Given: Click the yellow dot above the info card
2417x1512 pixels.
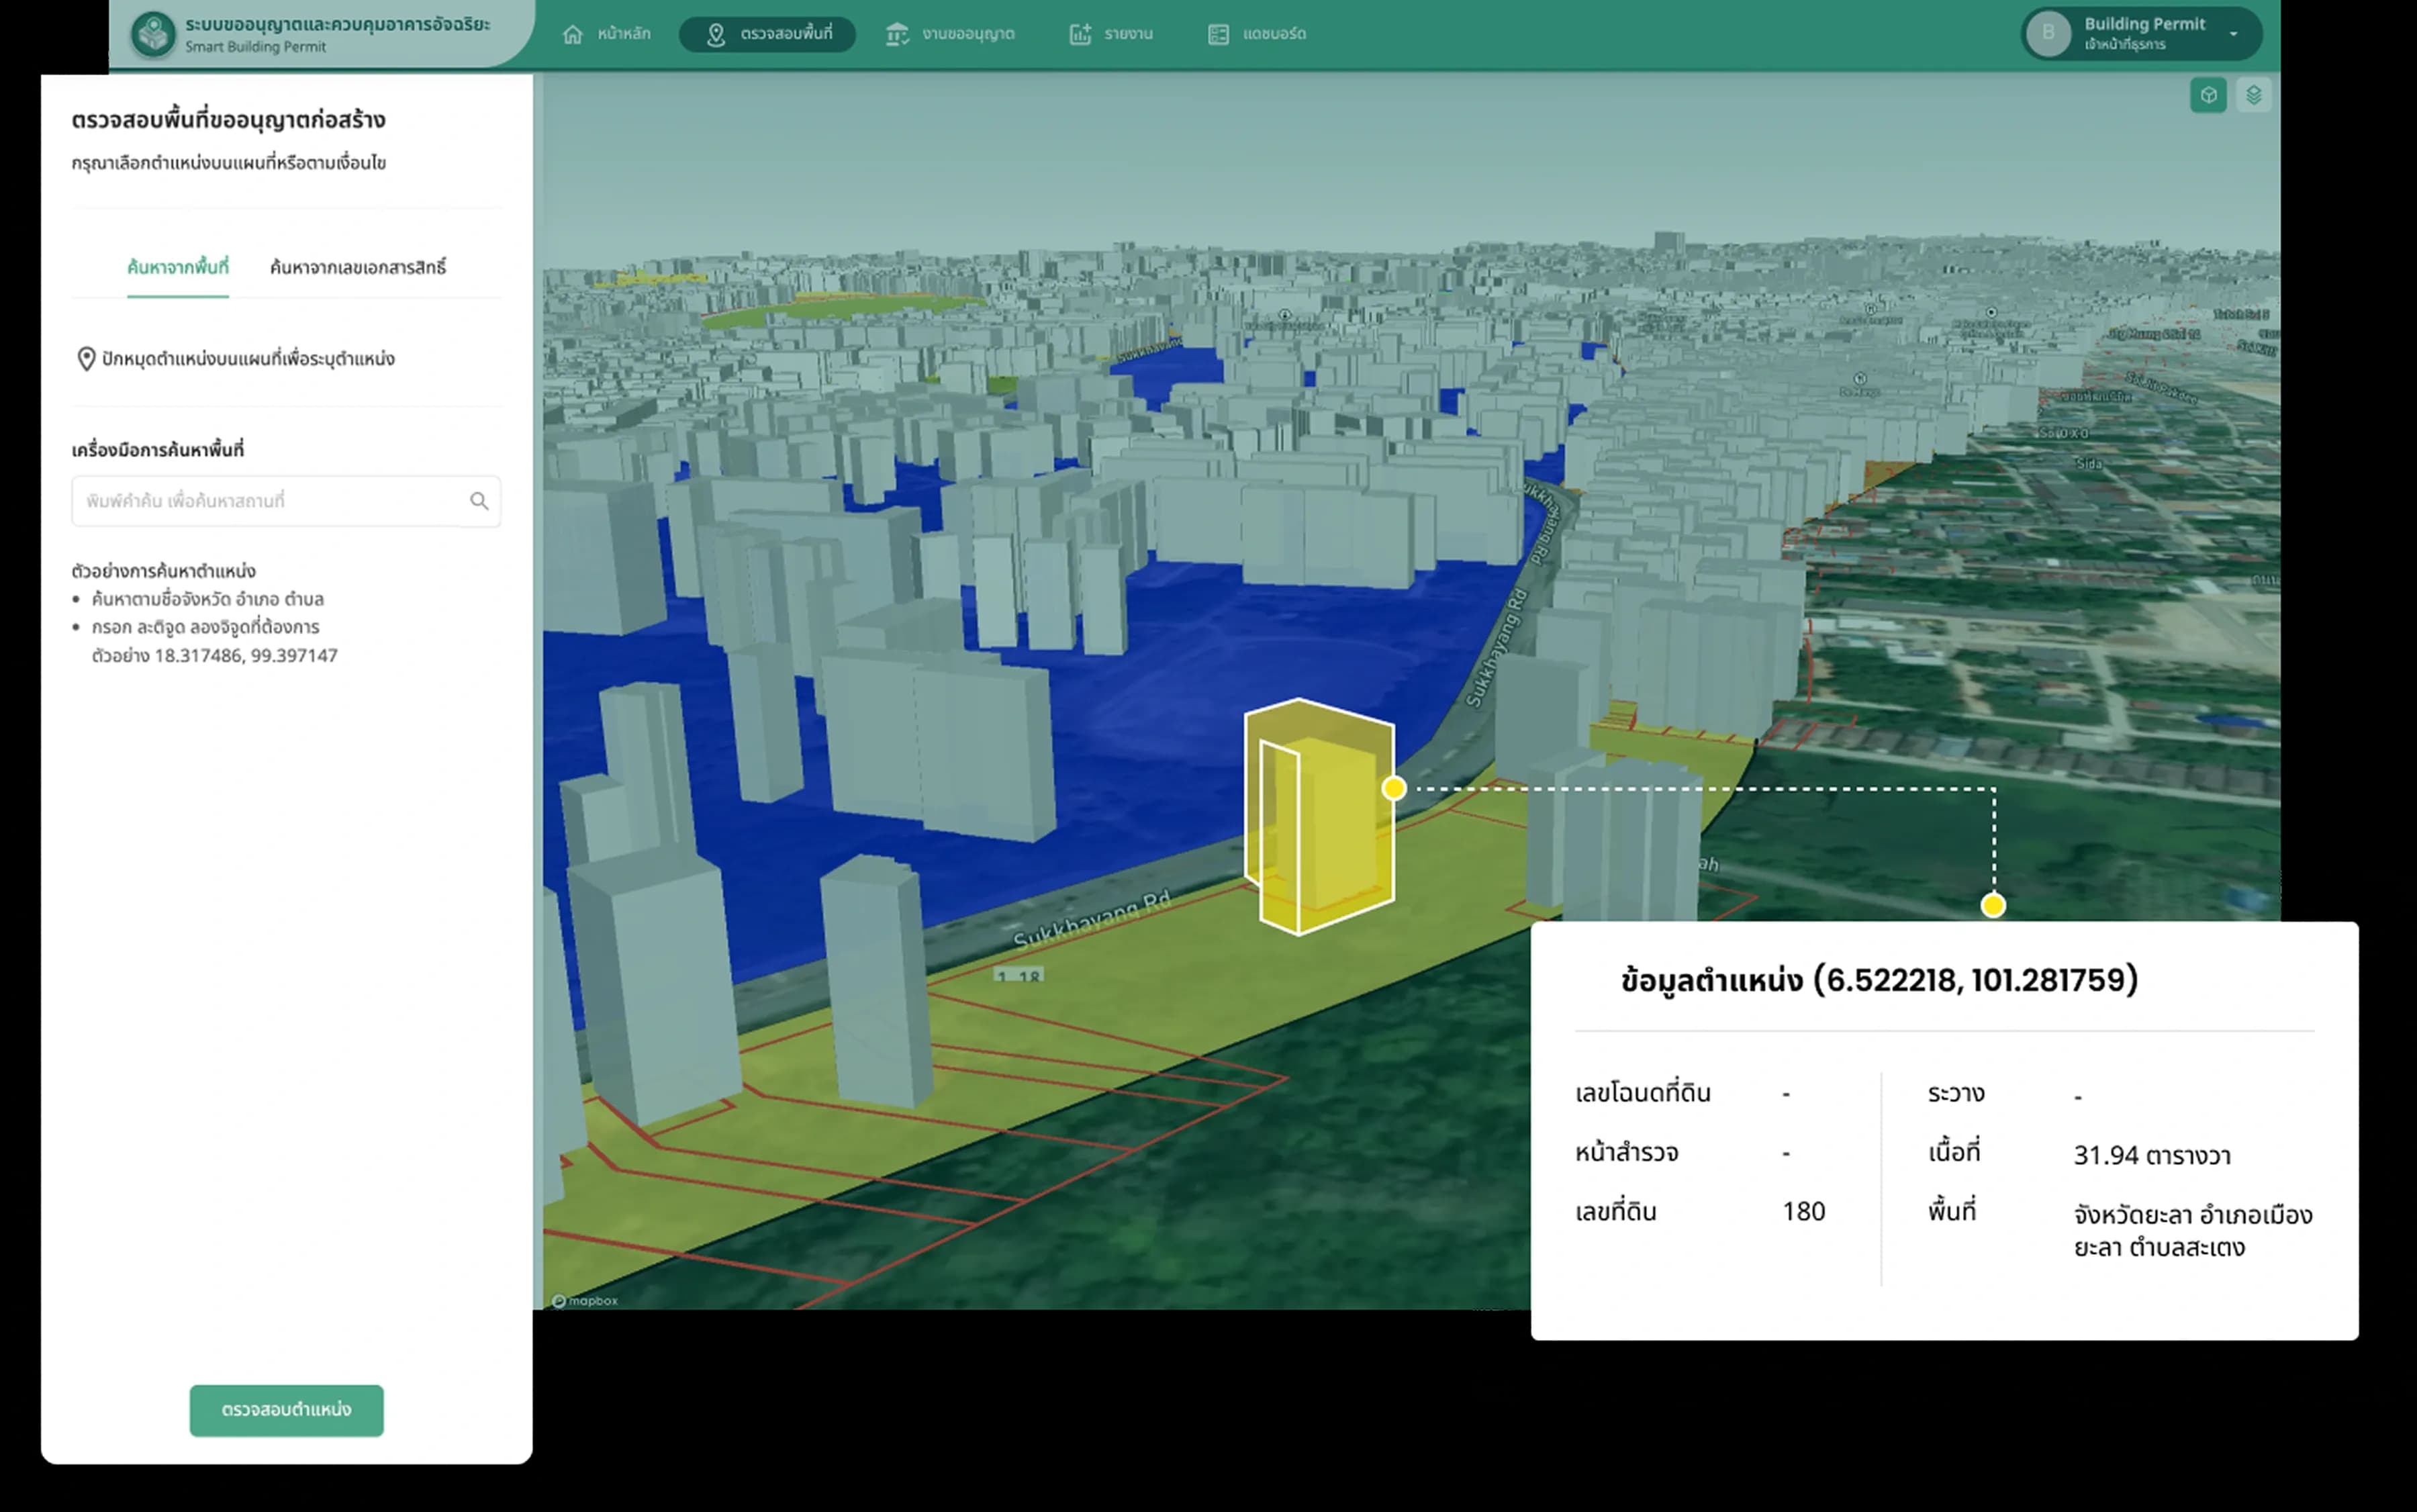Looking at the screenshot, I should click(x=1993, y=906).
